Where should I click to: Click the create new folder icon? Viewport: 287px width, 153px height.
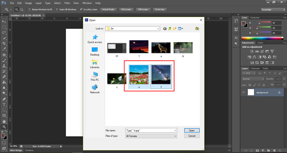(175, 29)
